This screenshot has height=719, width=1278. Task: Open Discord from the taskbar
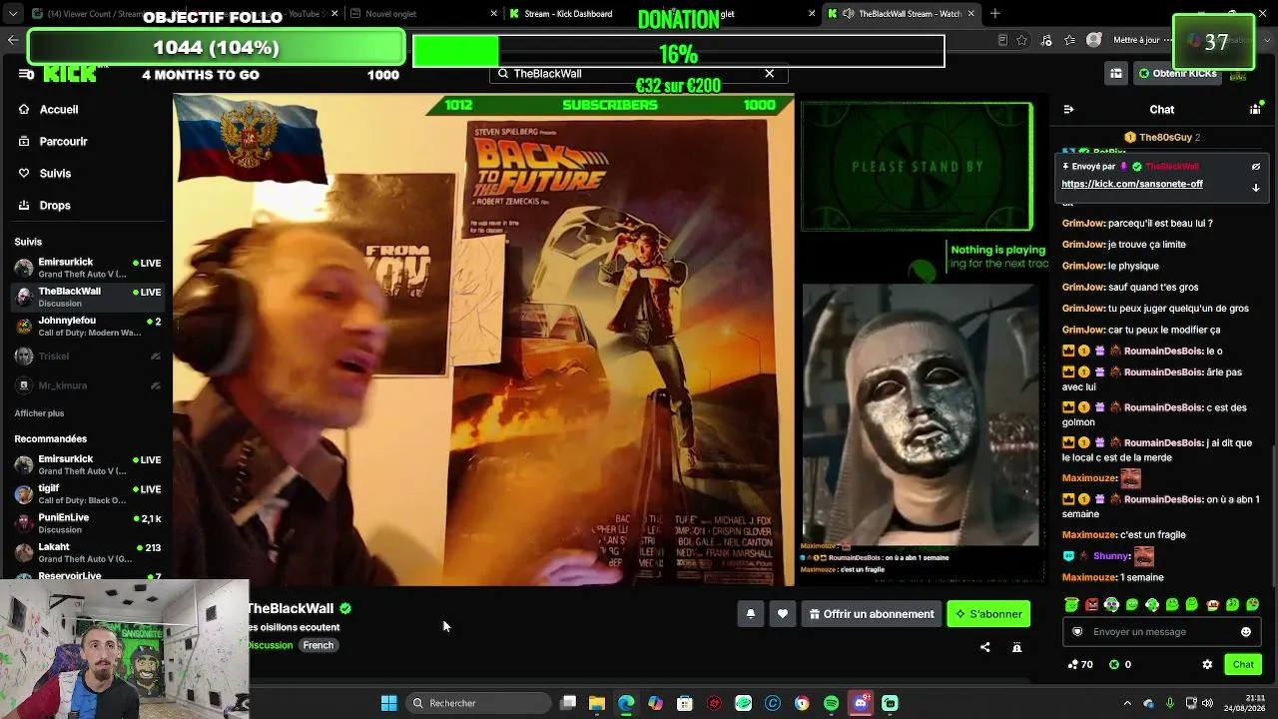tap(861, 703)
